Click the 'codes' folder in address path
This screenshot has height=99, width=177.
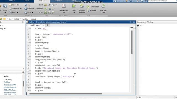16,19
